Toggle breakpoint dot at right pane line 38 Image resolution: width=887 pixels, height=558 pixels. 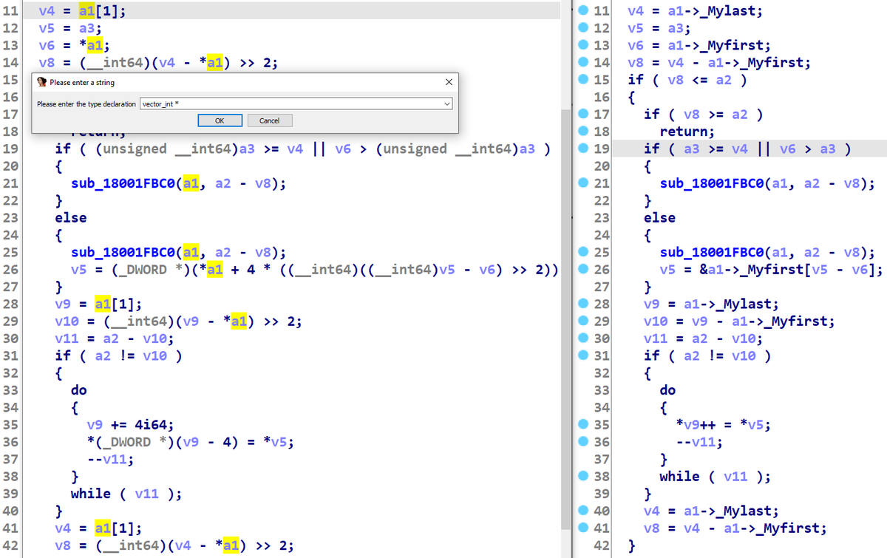coord(585,476)
